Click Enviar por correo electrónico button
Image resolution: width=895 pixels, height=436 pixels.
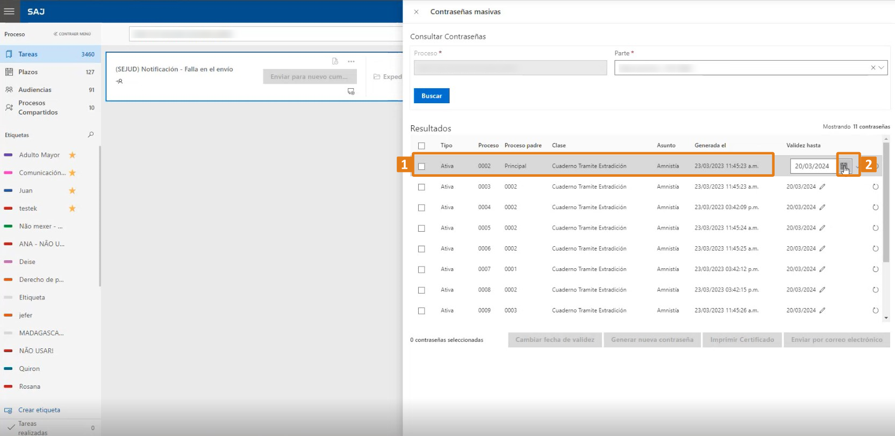(x=837, y=340)
